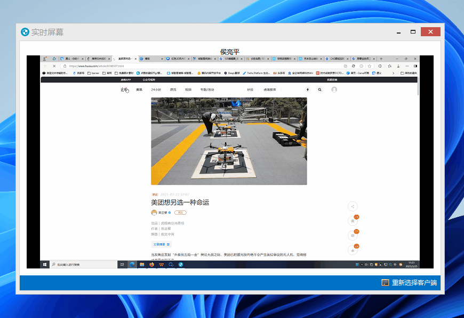Open the 虎嗅智库 navigation link
The height and width of the screenshot is (318, 464).
pyautogui.click(x=269, y=89)
